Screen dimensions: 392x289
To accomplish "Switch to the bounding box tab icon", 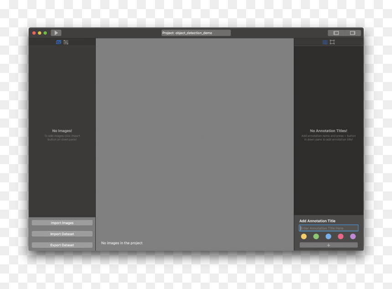I will (x=332, y=42).
